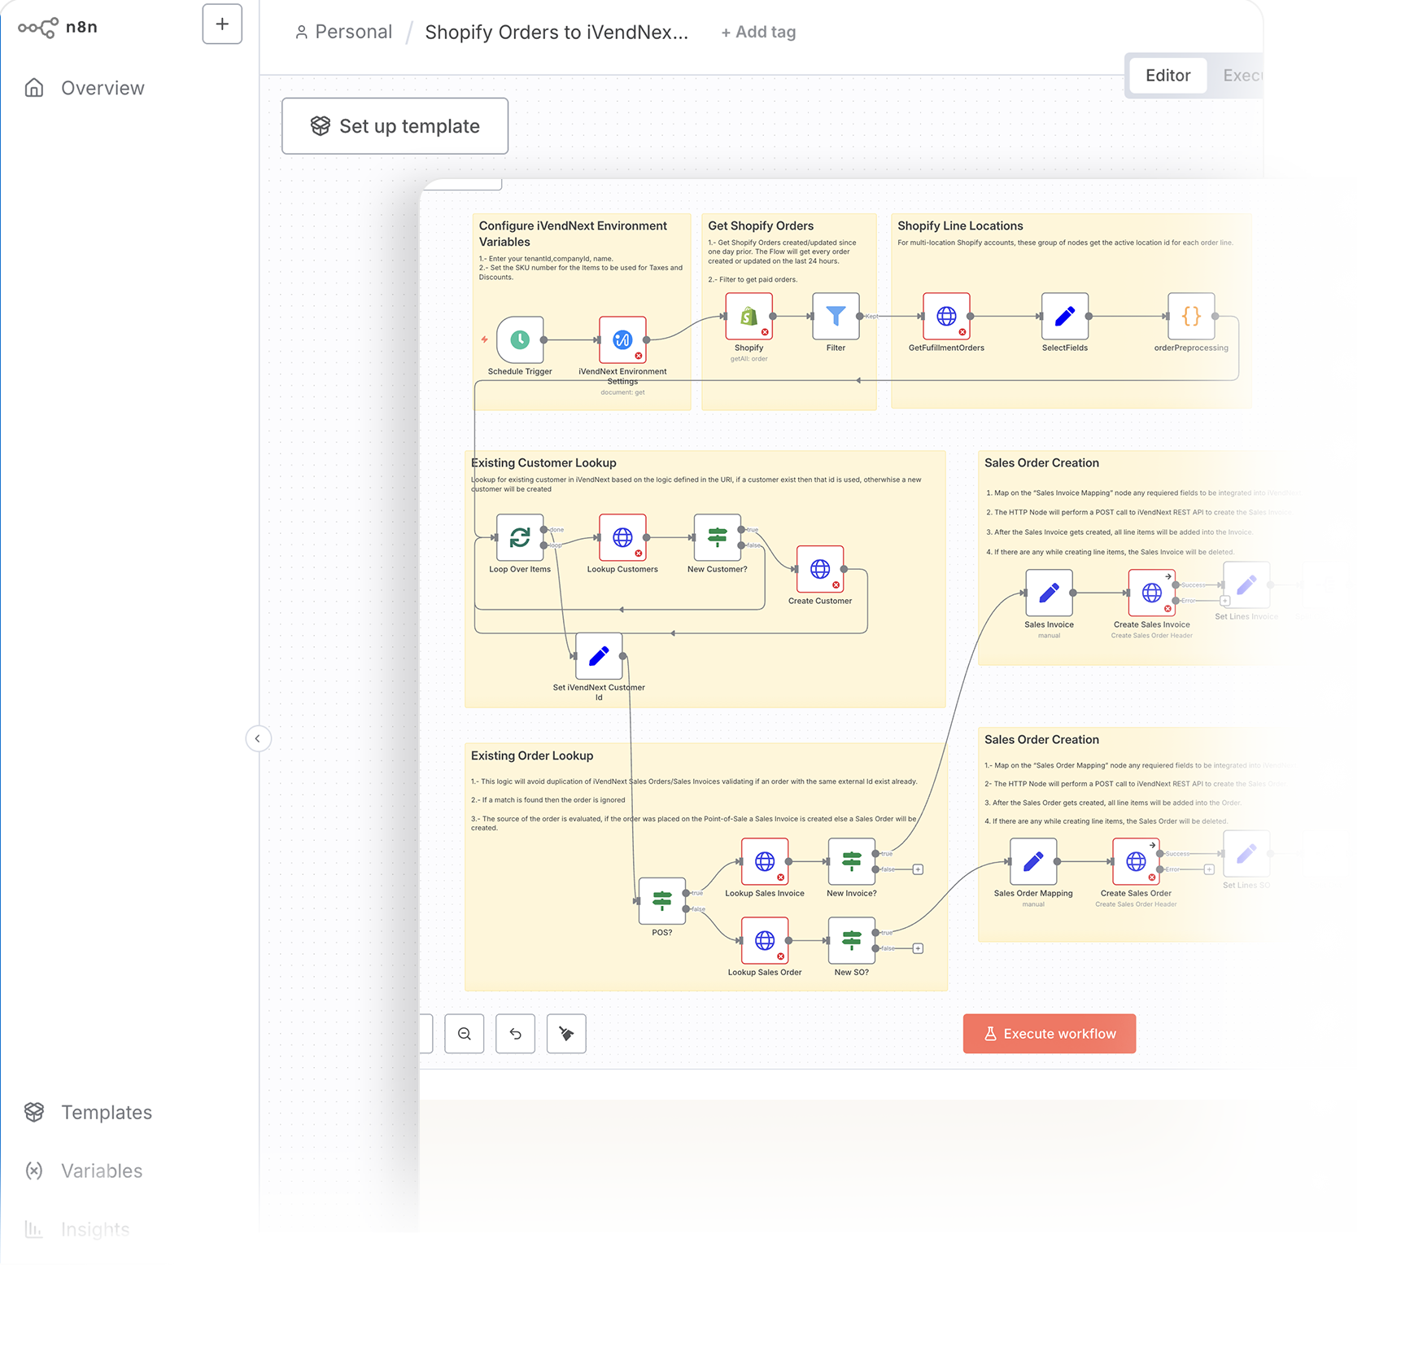Select the GetFufillmentOrders node
1401x1348 pixels.
coord(946,316)
